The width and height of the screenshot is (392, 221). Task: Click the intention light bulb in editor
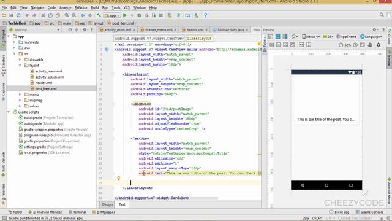[x=119, y=178]
